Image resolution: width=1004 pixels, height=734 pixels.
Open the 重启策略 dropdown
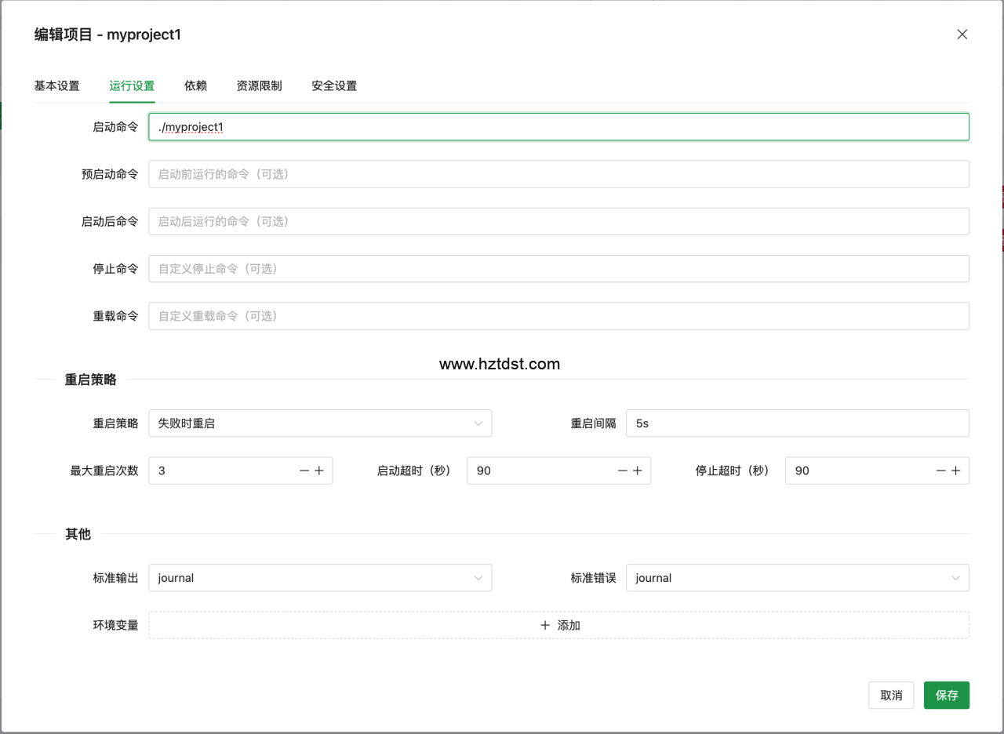coord(320,423)
